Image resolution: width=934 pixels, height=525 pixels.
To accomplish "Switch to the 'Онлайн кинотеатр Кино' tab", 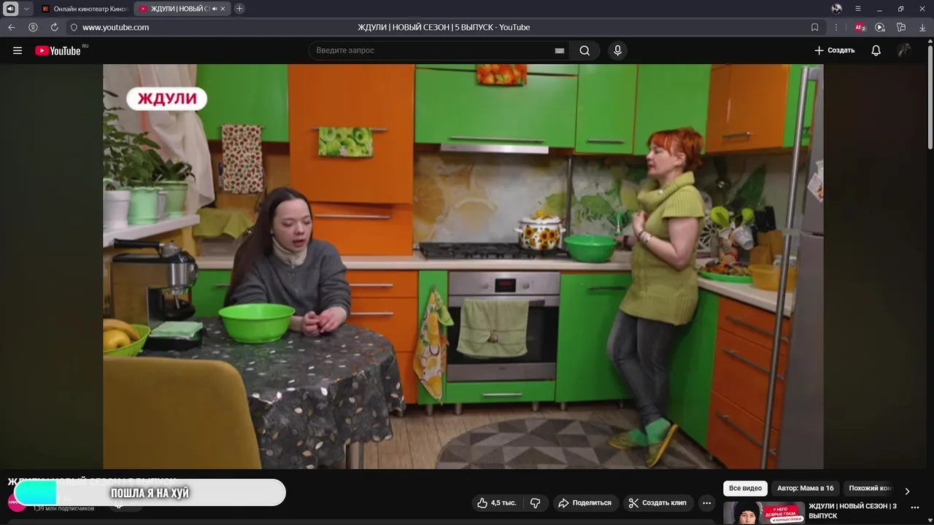I will 84,9.
